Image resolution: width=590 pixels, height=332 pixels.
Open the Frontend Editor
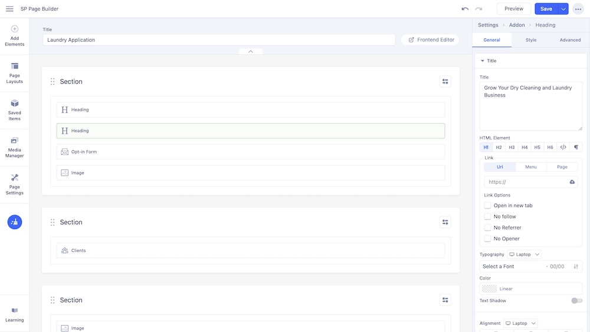pos(431,39)
